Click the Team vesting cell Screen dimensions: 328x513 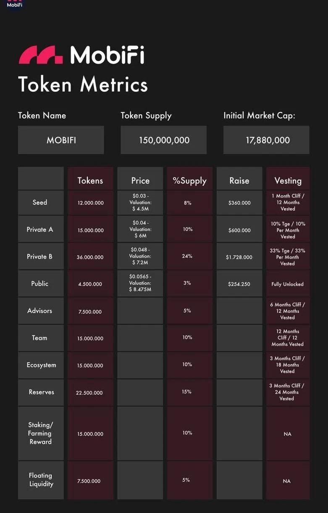point(288,338)
